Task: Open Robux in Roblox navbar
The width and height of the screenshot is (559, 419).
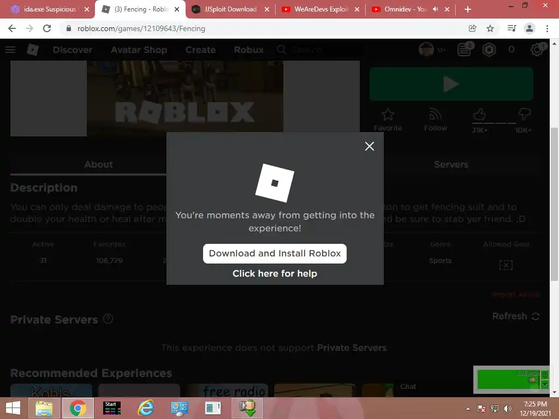Action: pyautogui.click(x=249, y=50)
